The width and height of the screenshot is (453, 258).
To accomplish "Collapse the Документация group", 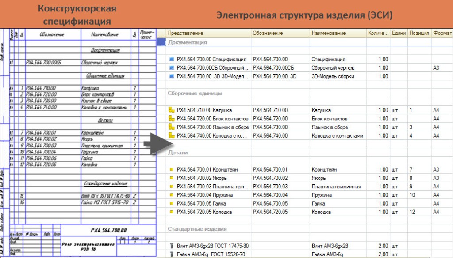I will 188,43.
